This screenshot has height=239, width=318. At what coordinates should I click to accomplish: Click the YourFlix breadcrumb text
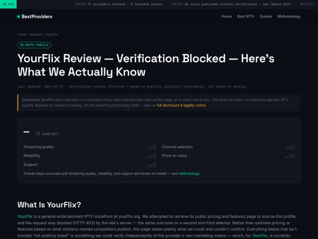click(x=51, y=35)
